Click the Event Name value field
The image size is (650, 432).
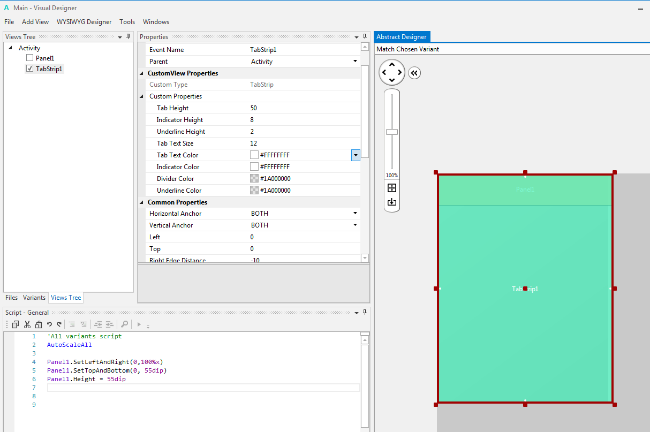click(304, 50)
